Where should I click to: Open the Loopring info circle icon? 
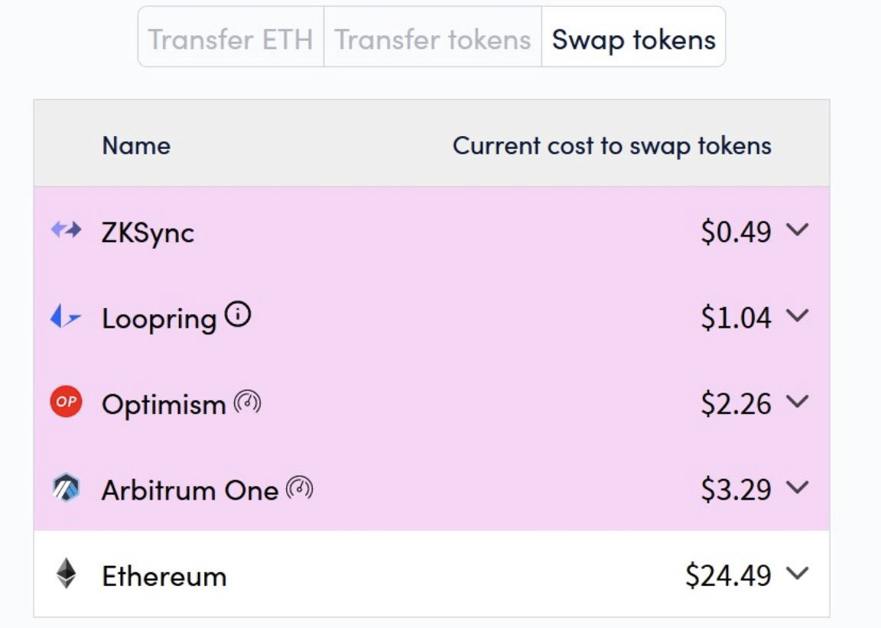point(238,314)
